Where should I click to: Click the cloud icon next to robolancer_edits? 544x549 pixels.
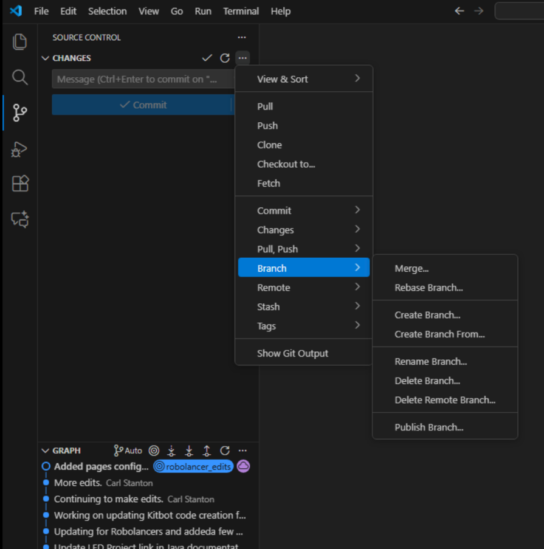(243, 466)
